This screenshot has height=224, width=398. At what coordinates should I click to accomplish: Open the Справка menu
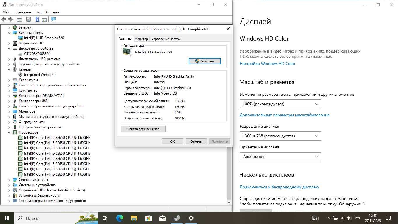click(53, 12)
